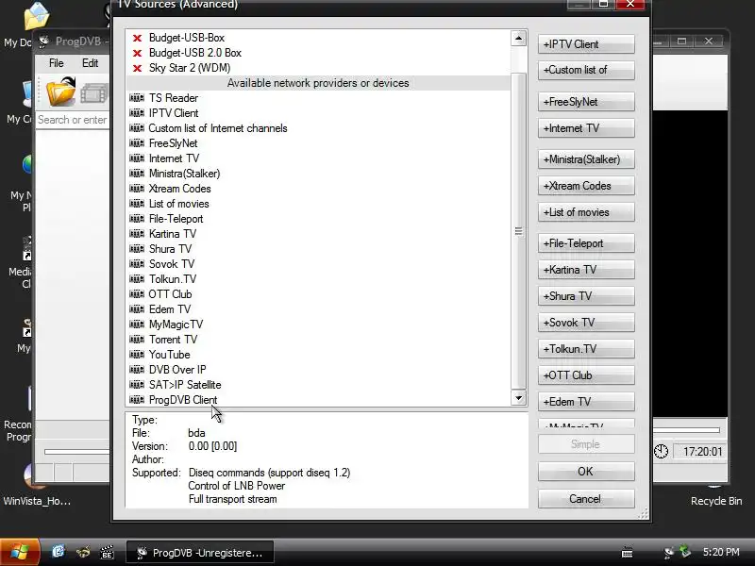Click +List of movies button
This screenshot has height=566, width=755.
(x=586, y=213)
